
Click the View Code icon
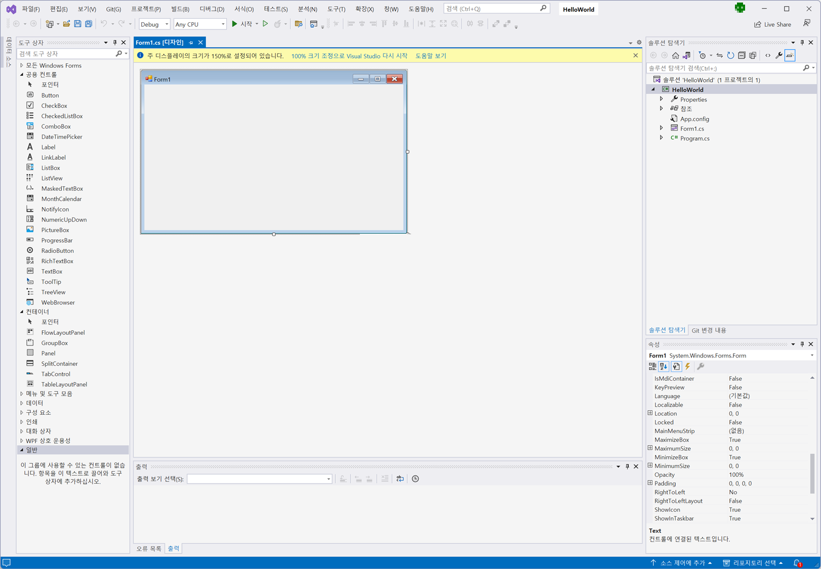(768, 55)
